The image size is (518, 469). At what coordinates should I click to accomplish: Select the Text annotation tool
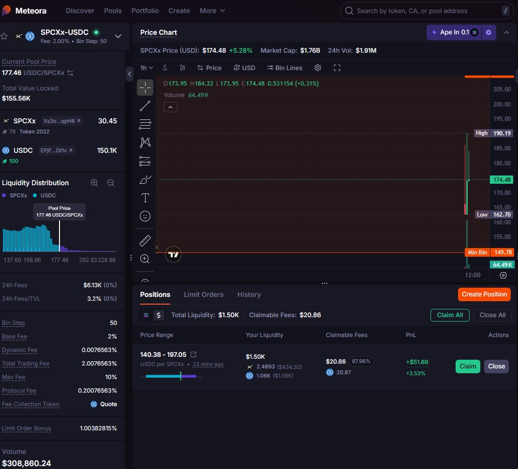point(145,198)
